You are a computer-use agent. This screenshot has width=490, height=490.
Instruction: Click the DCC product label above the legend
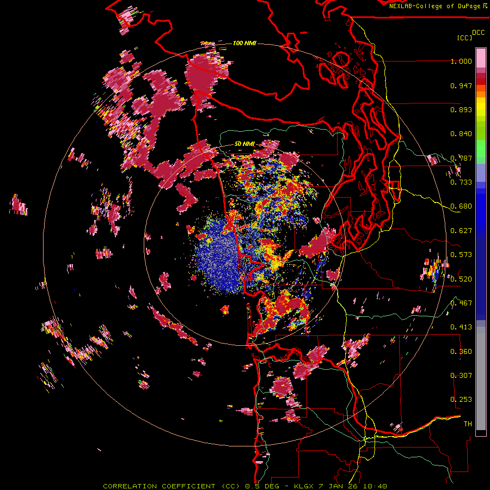pyautogui.click(x=479, y=33)
